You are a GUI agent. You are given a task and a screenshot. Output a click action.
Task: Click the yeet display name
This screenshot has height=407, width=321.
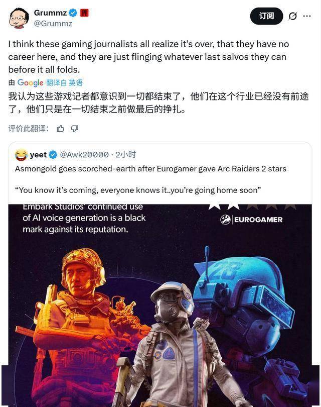(x=38, y=155)
